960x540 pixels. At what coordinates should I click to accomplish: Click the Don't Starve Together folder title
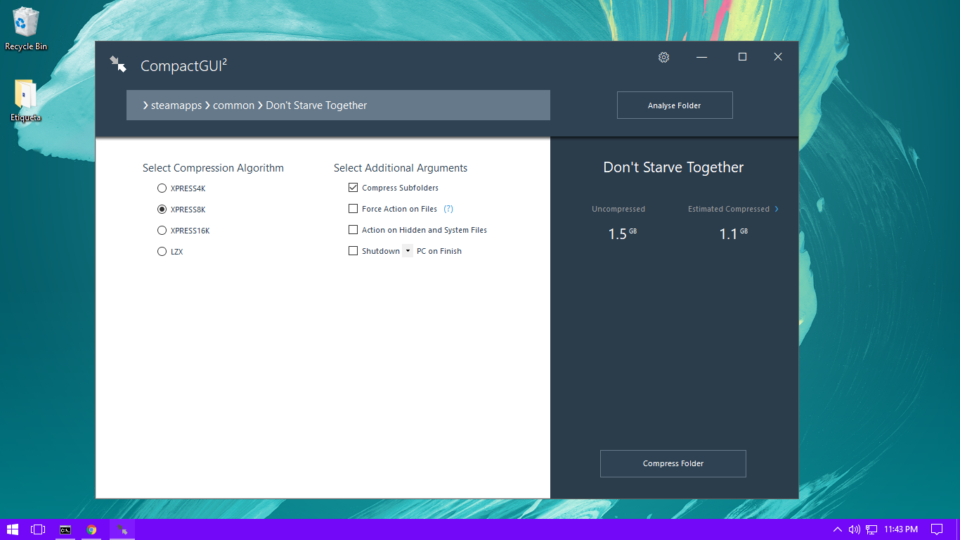673,167
